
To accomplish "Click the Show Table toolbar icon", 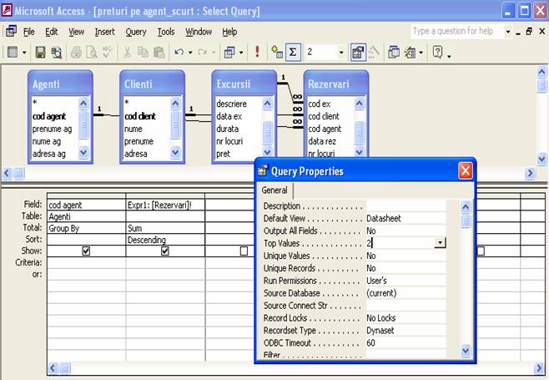I will pos(274,52).
